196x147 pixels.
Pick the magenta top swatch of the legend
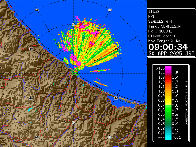[x=168, y=68]
